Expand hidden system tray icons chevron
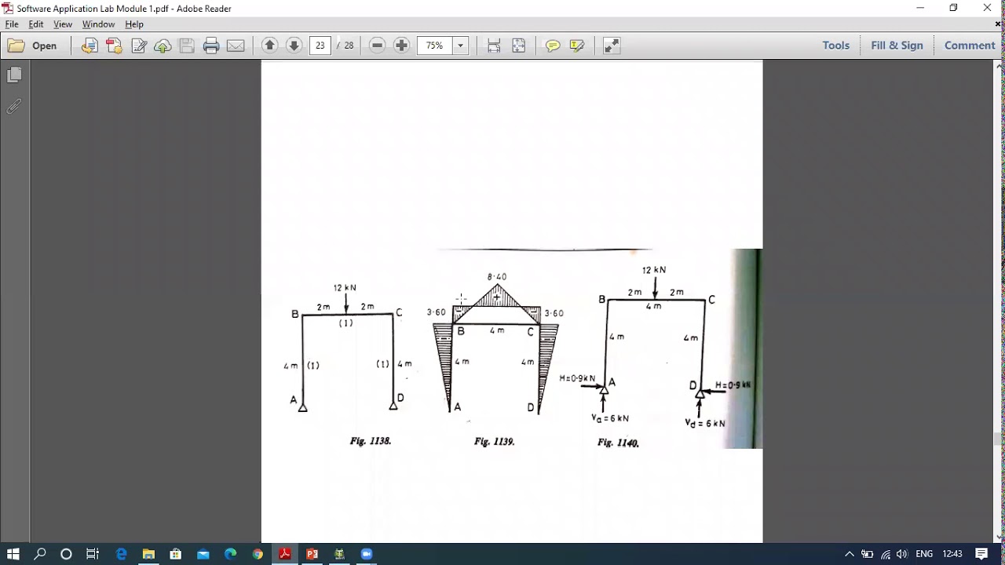 850,554
